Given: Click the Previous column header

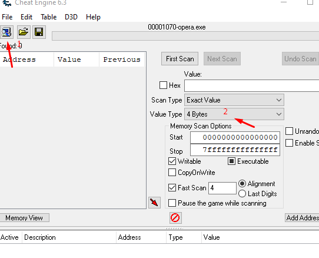Looking at the screenshot, I should coord(122,59).
